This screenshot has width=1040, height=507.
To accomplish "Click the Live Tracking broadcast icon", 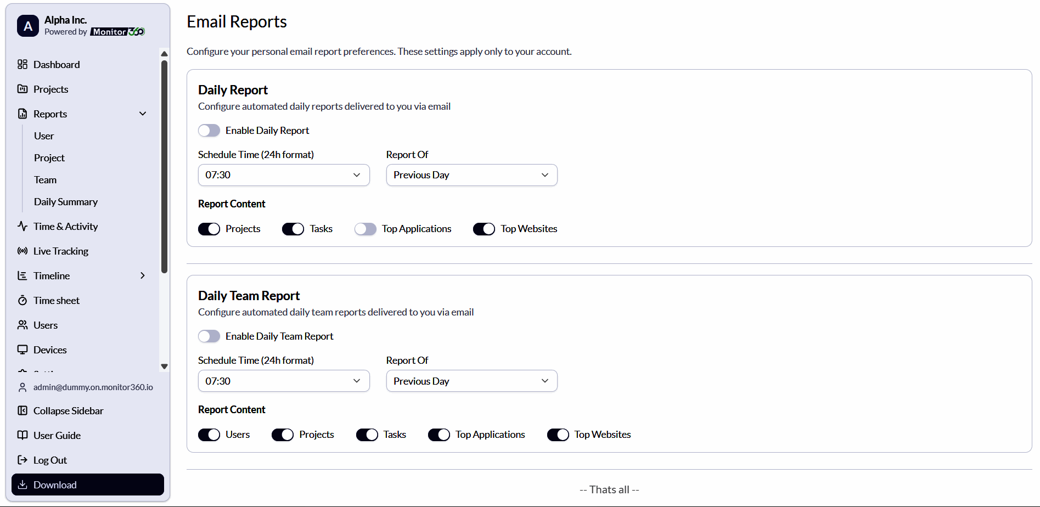I will coord(23,251).
